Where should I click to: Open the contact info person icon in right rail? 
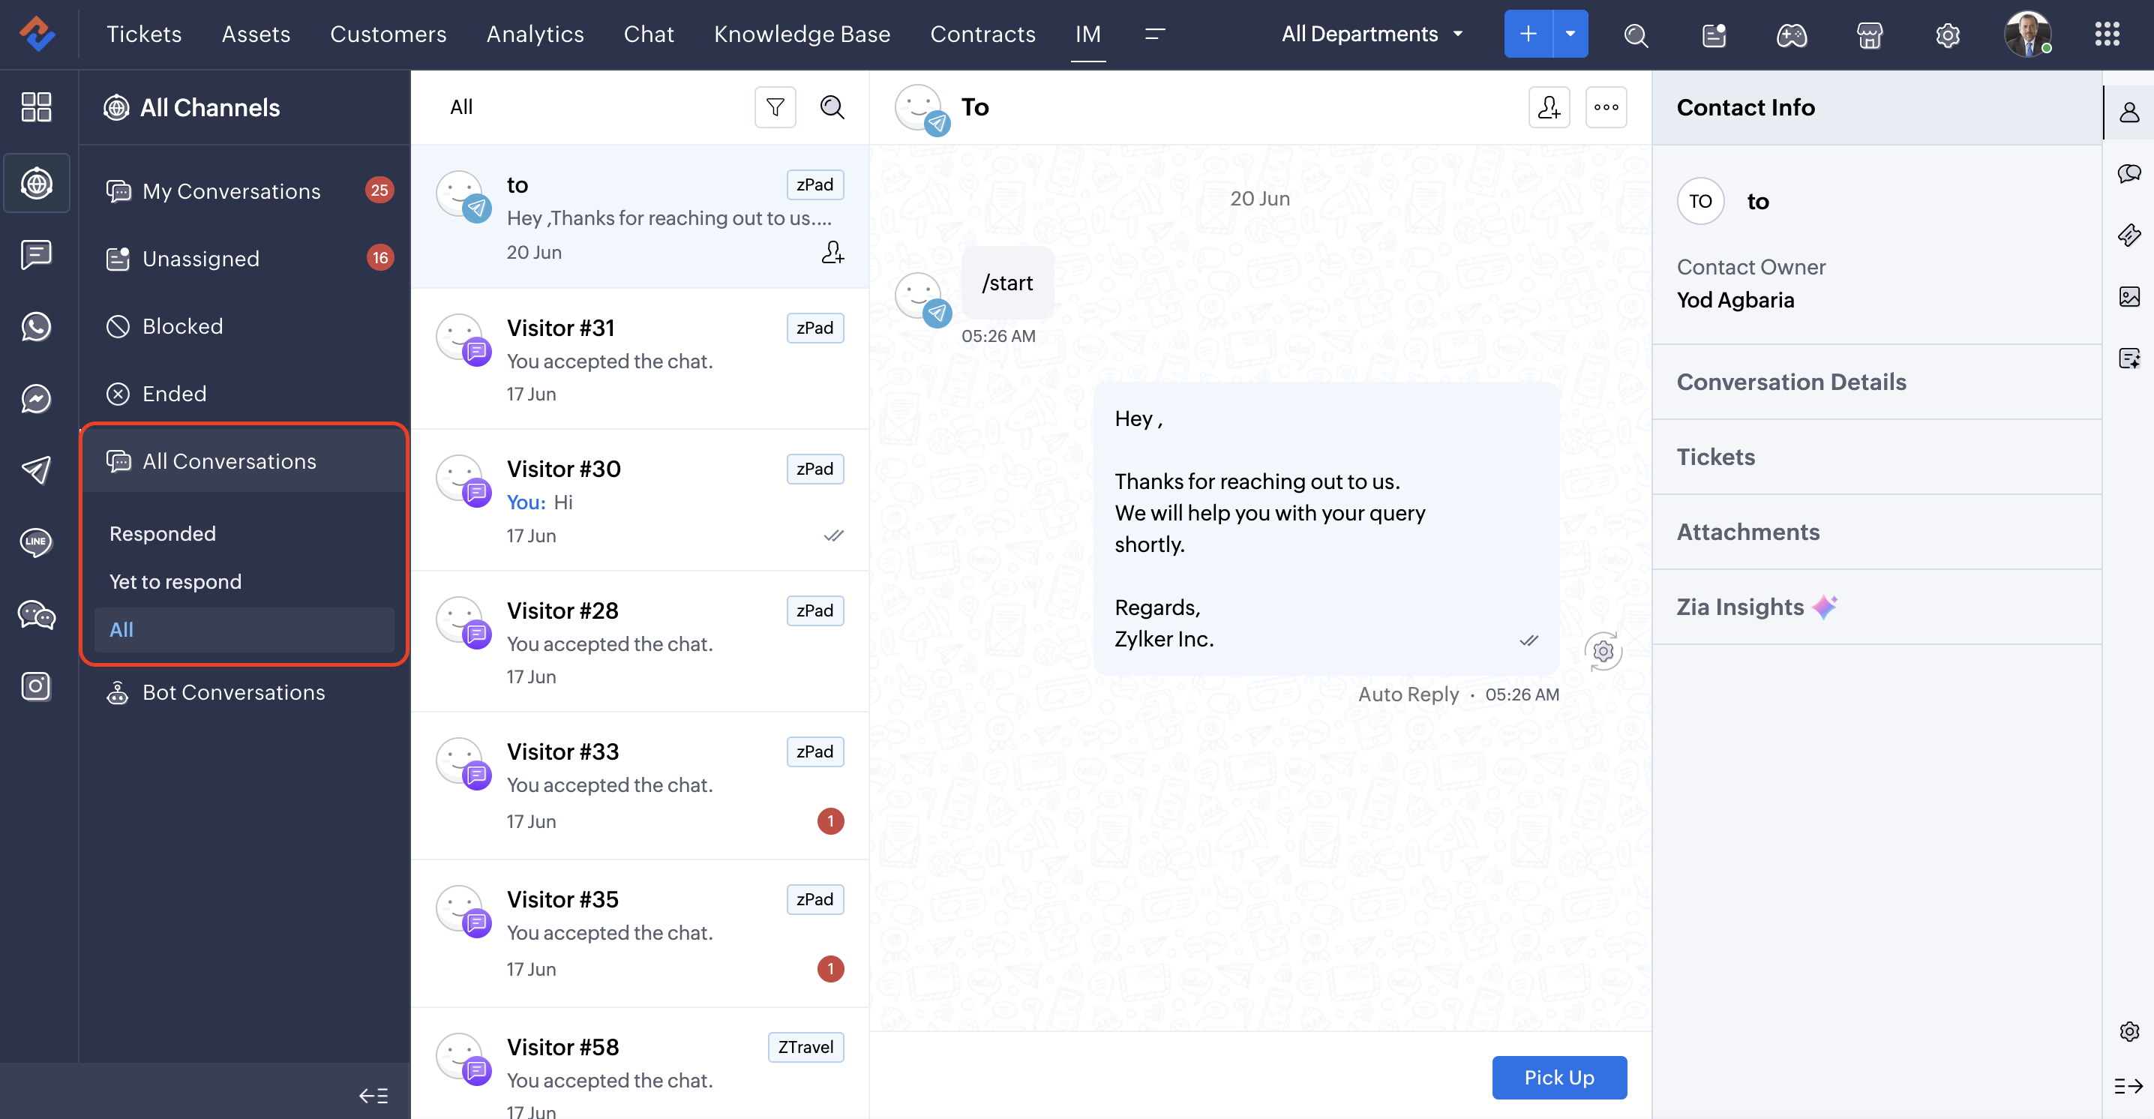coord(2129,112)
